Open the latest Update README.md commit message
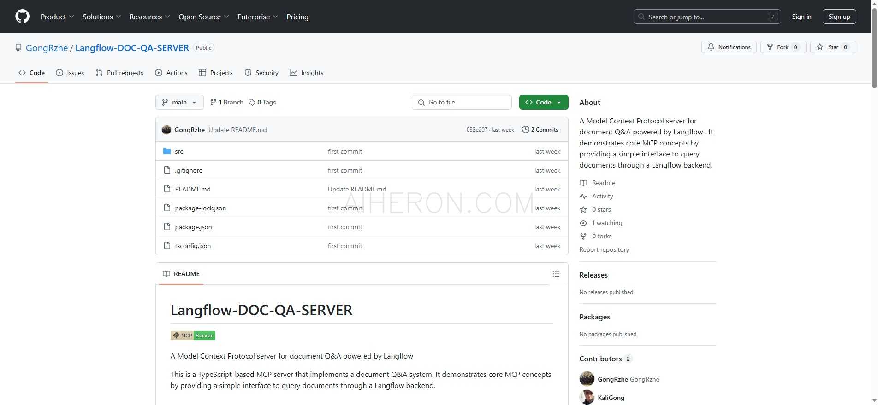 237,130
